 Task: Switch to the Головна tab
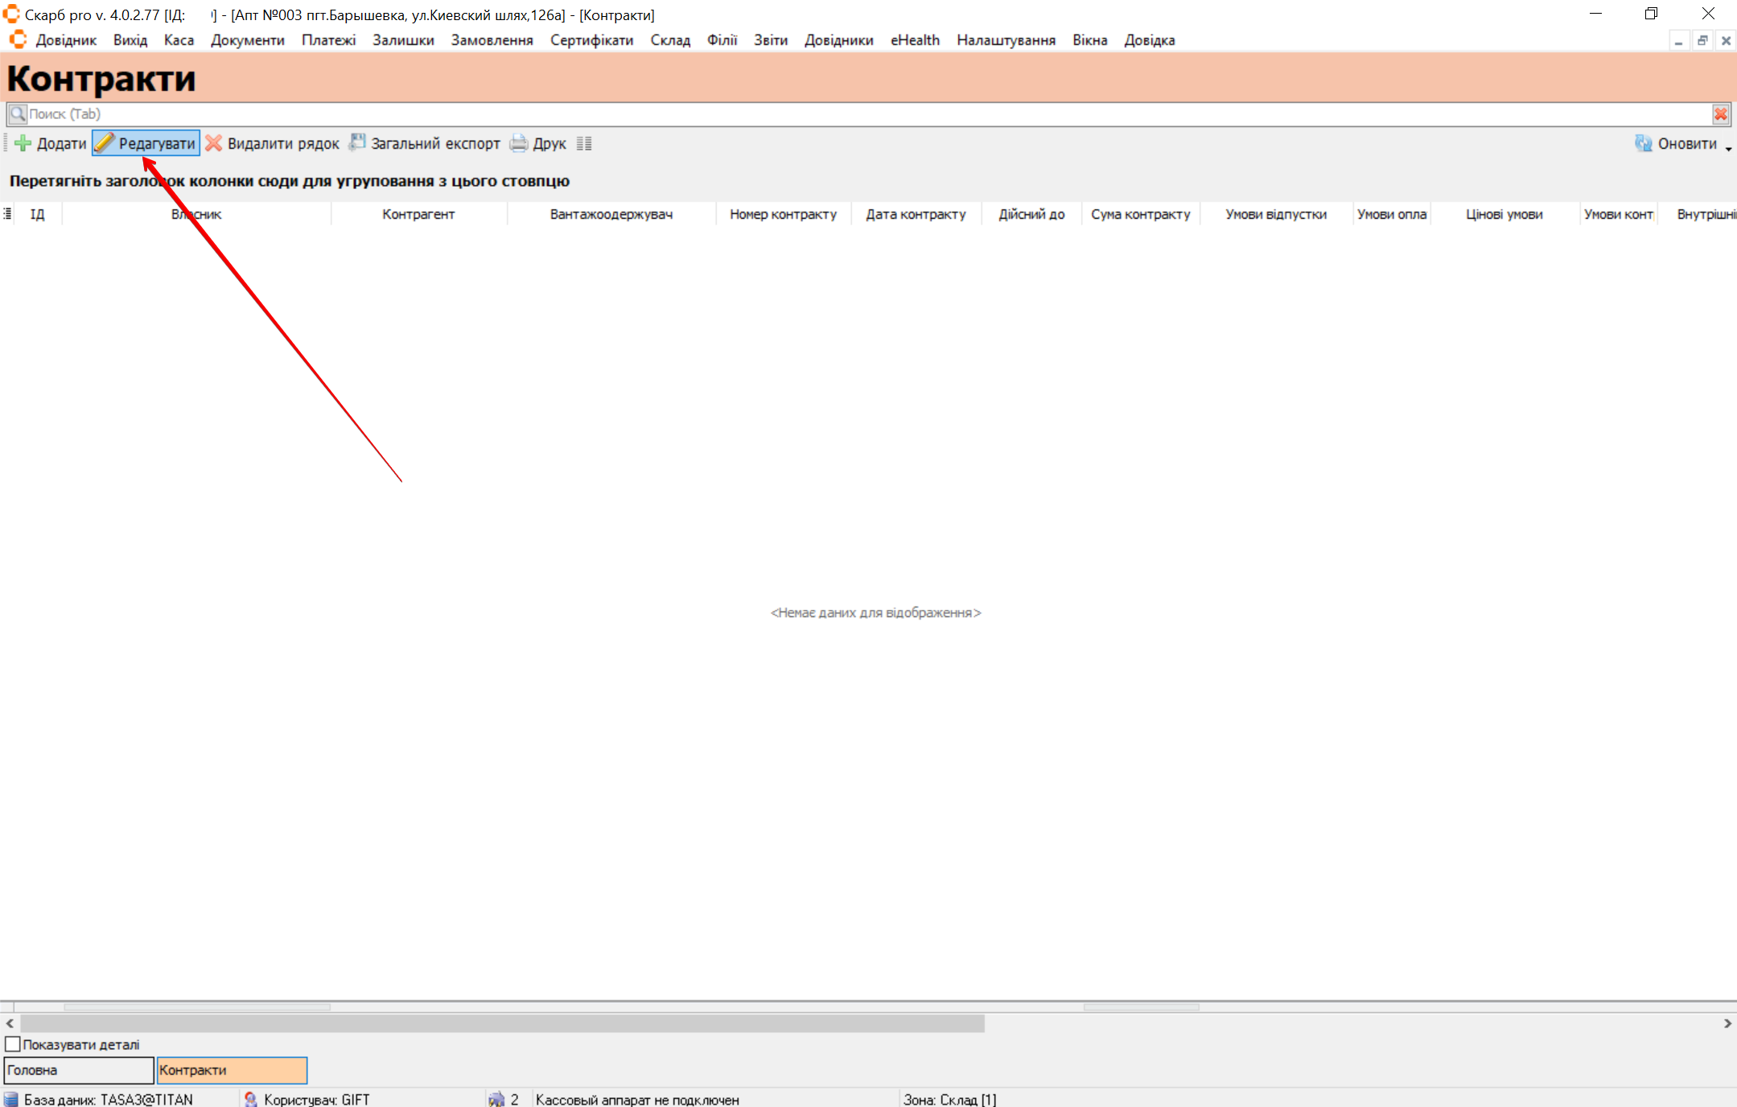coord(78,1070)
